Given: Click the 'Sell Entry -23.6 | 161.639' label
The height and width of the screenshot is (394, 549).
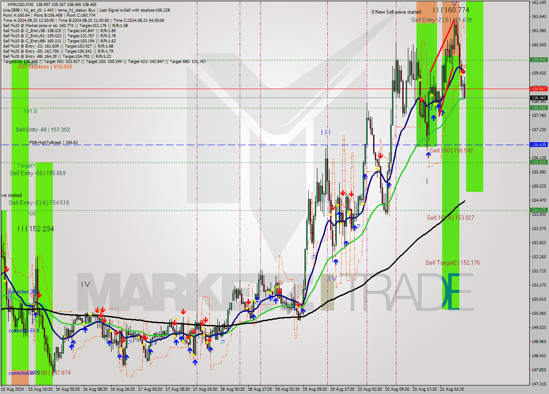Looking at the screenshot, I should point(441,20).
